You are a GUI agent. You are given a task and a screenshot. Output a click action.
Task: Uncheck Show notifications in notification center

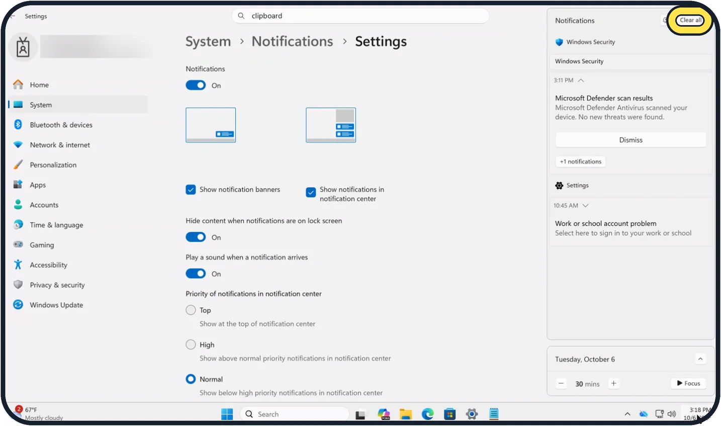311,192
